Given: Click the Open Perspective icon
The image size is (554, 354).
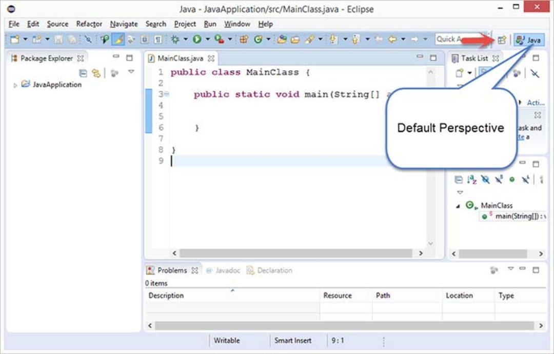Looking at the screenshot, I should [502, 40].
